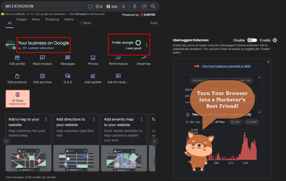286x181 pixels.
Task: Open the Photos icon
Action: pos(93,58)
